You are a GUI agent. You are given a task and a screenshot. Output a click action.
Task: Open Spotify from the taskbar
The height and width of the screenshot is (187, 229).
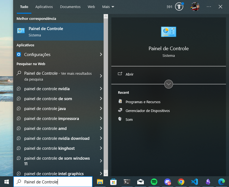(154, 182)
